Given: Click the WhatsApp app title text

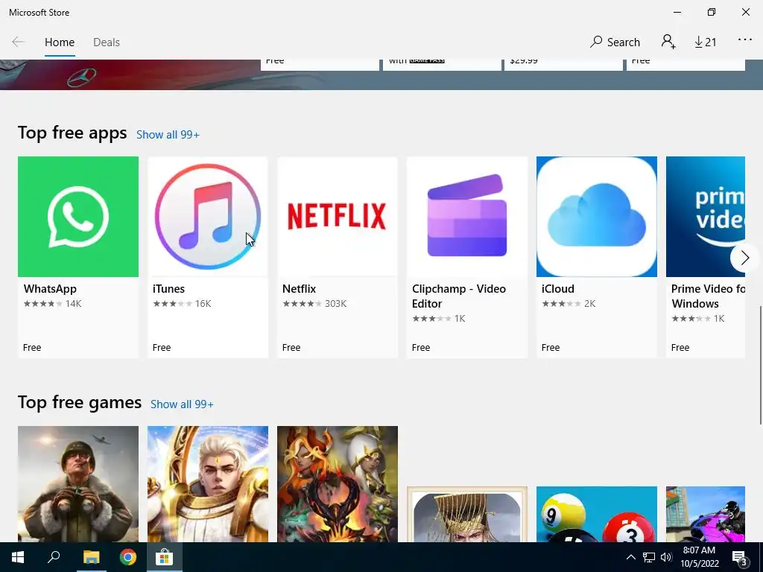Looking at the screenshot, I should click(50, 289).
